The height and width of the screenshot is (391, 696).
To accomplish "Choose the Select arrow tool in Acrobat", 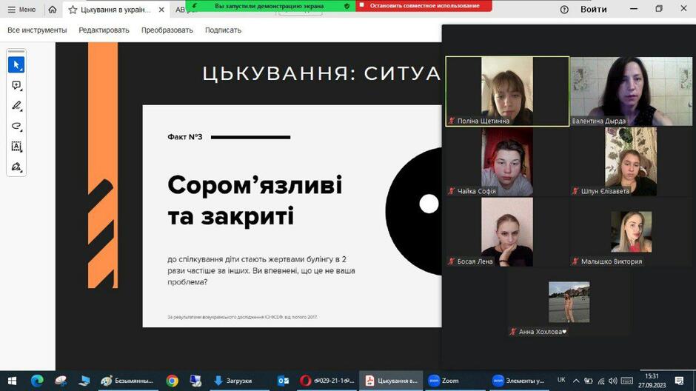I will (x=16, y=65).
